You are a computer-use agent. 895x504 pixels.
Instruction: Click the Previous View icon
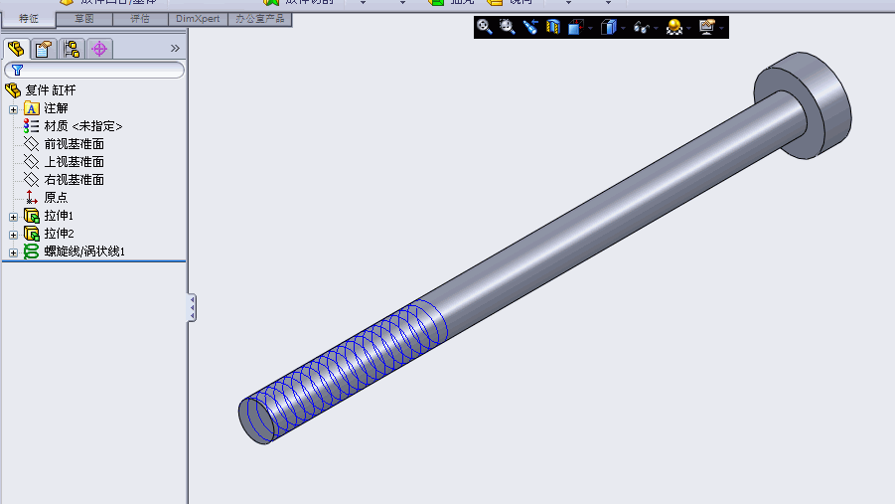[530, 27]
